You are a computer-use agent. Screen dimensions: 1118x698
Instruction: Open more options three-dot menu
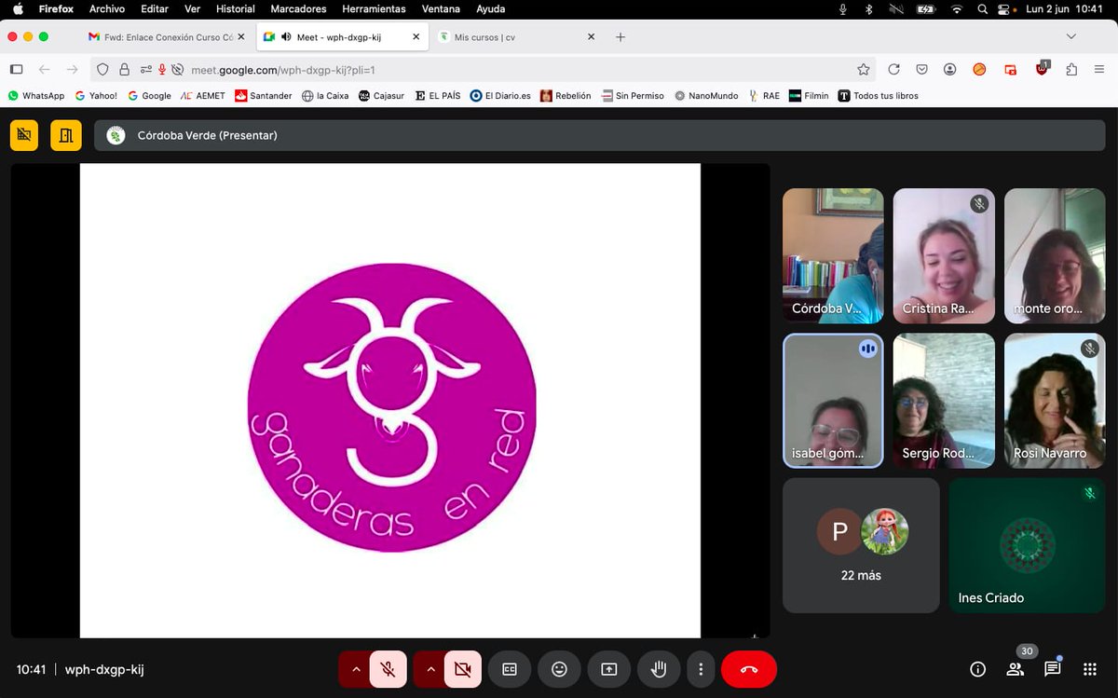tap(701, 669)
